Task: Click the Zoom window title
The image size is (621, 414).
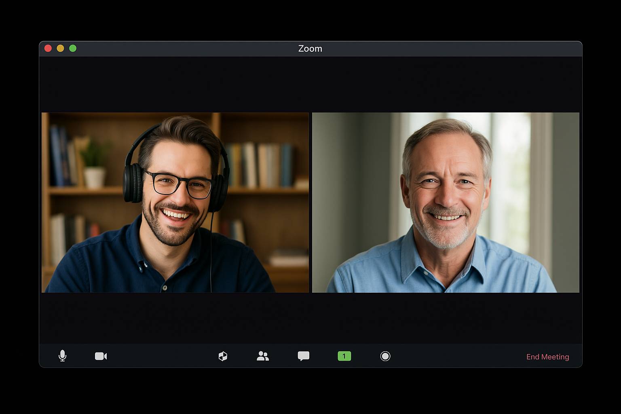Action: (x=310, y=49)
